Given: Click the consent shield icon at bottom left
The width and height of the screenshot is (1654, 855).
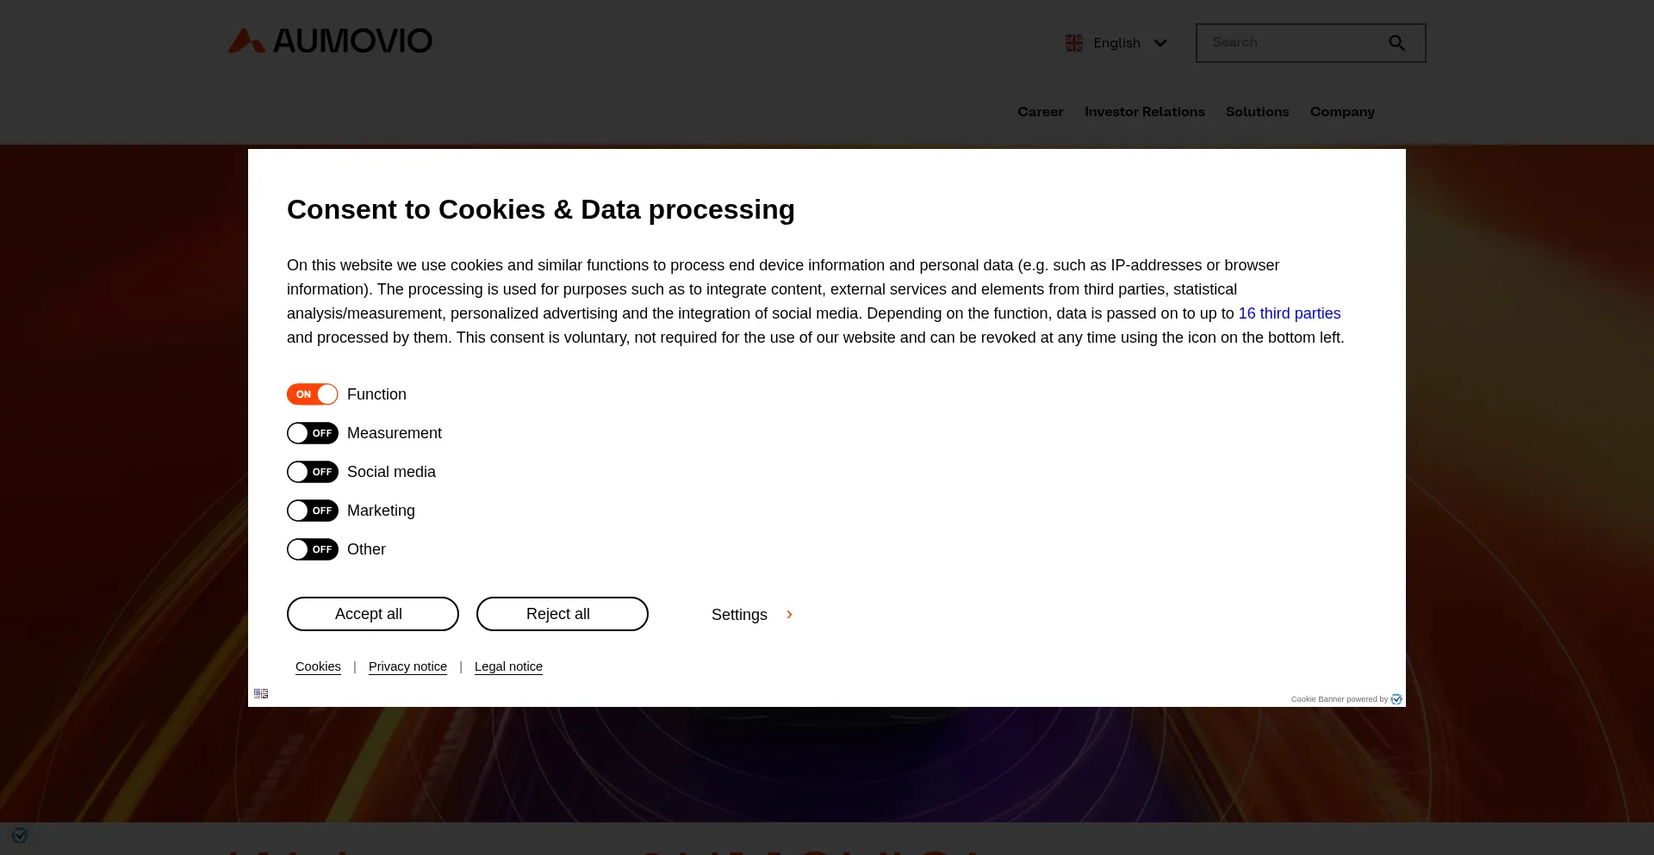Looking at the screenshot, I should [x=20, y=835].
